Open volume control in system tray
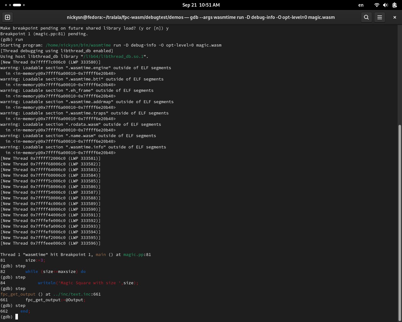 386,5
